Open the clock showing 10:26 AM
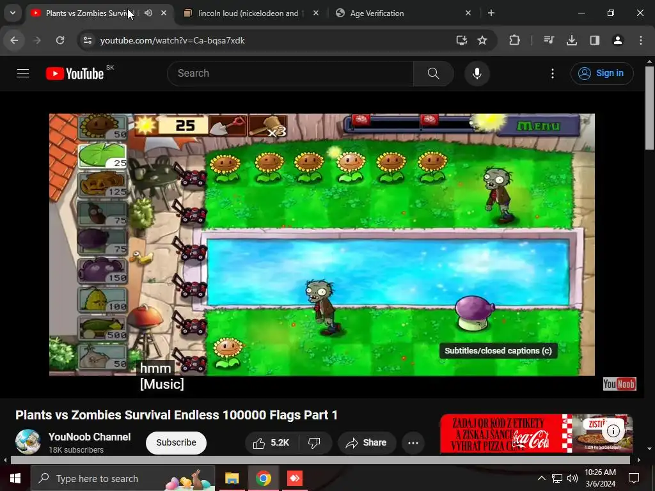The image size is (655, 491). (x=600, y=478)
